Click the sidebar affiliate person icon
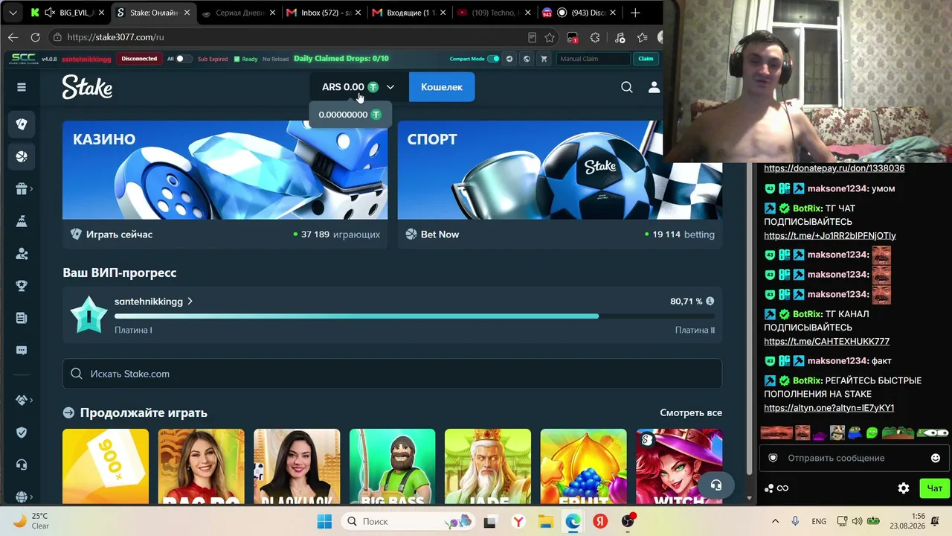 pos(22,254)
